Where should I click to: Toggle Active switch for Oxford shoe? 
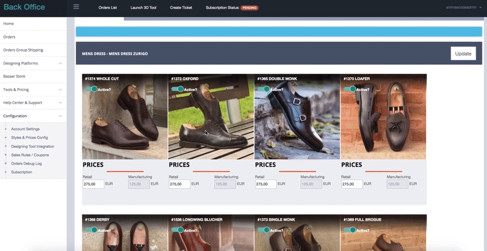177,89
